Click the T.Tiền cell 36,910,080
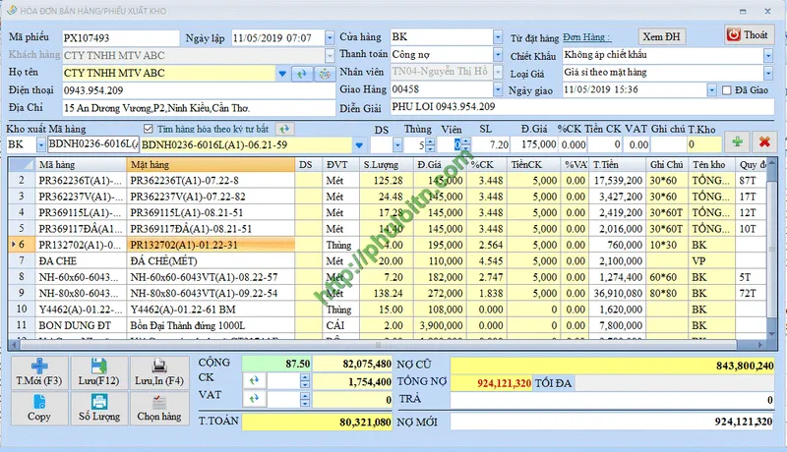The height and width of the screenshot is (452, 787). click(x=618, y=293)
